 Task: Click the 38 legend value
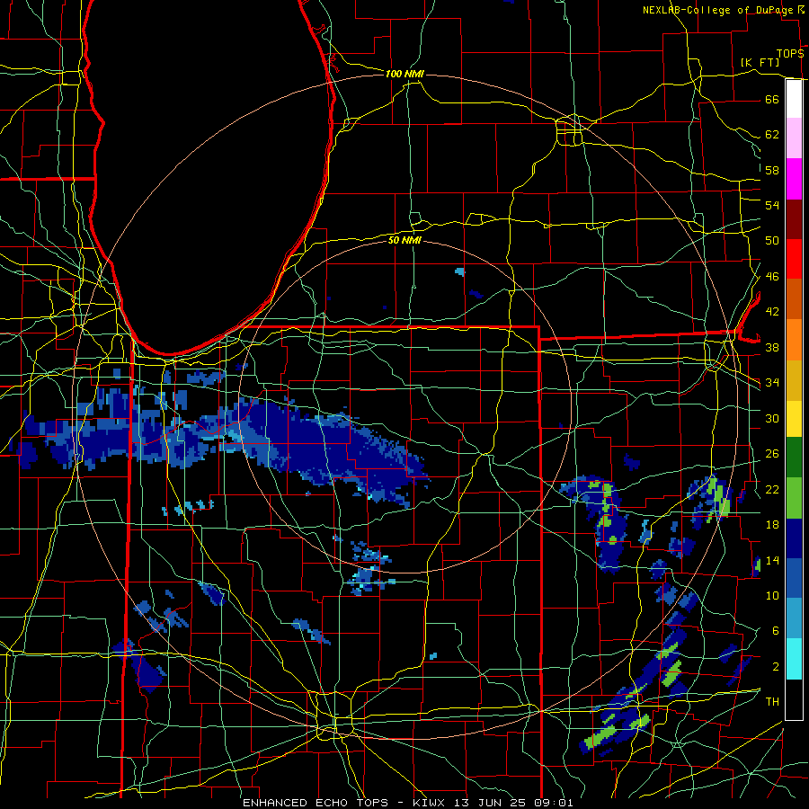pos(772,347)
